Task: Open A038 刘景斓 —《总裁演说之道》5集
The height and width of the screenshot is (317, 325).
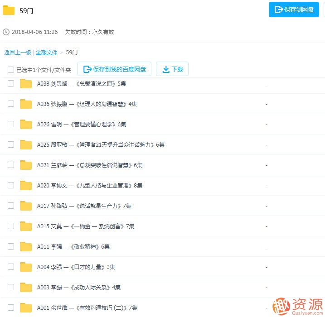Action: tap(82, 84)
